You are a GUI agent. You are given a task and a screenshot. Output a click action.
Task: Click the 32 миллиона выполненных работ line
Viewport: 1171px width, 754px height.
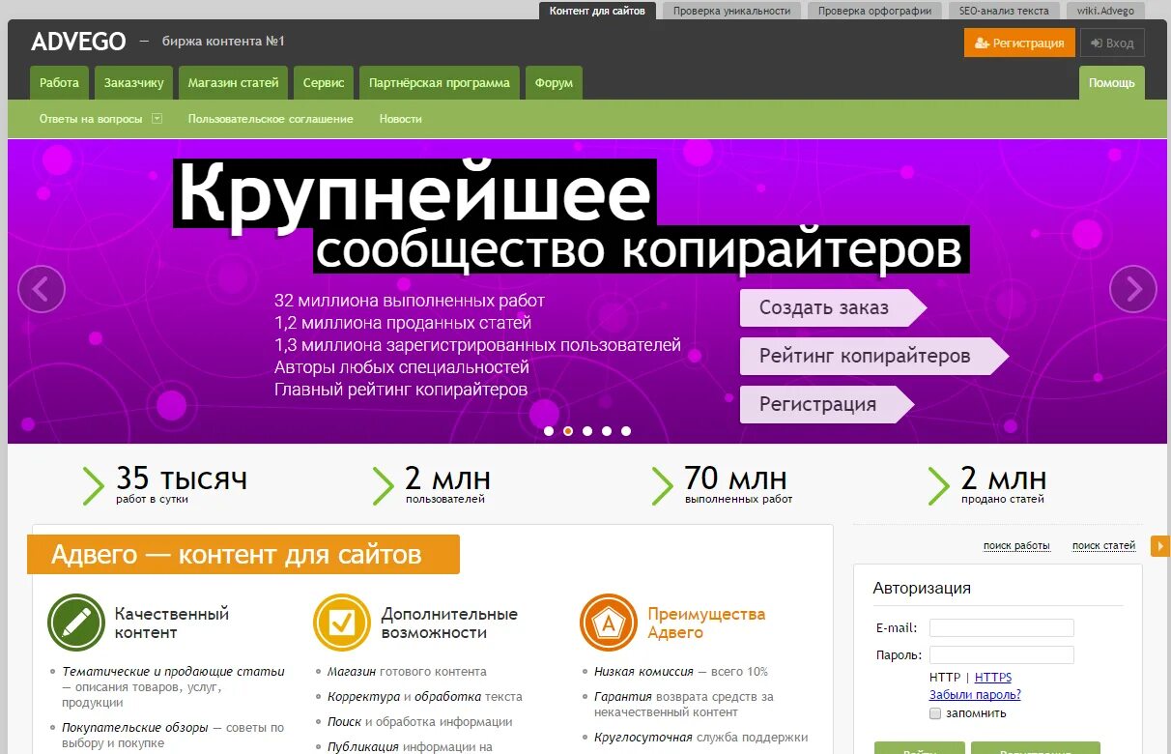(x=410, y=301)
